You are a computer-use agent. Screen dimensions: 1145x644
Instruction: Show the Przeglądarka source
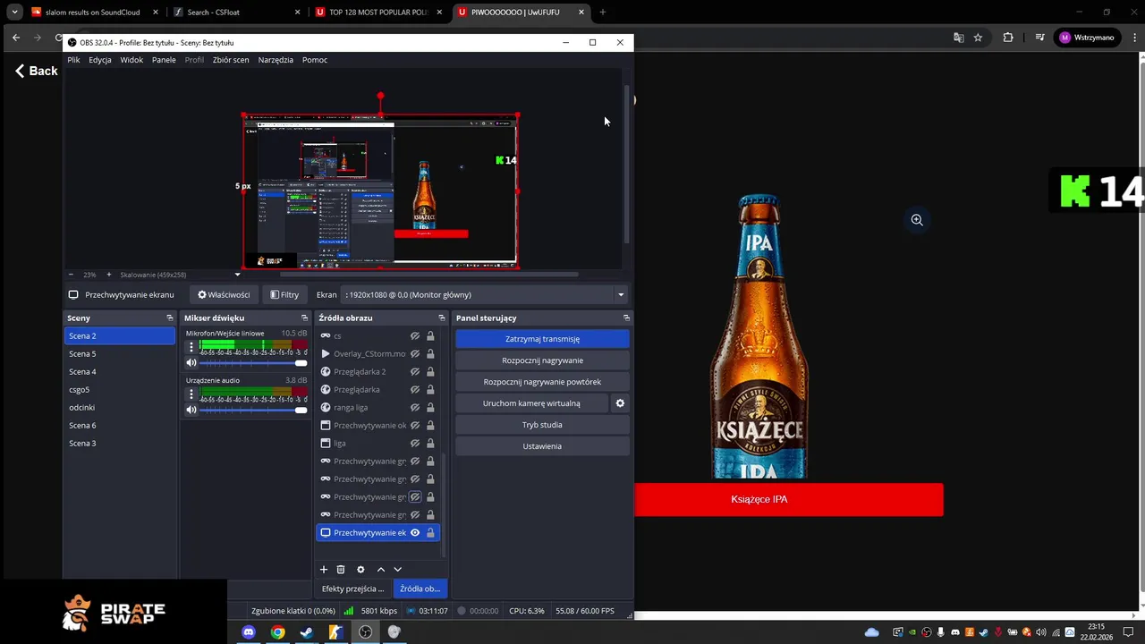coord(415,390)
